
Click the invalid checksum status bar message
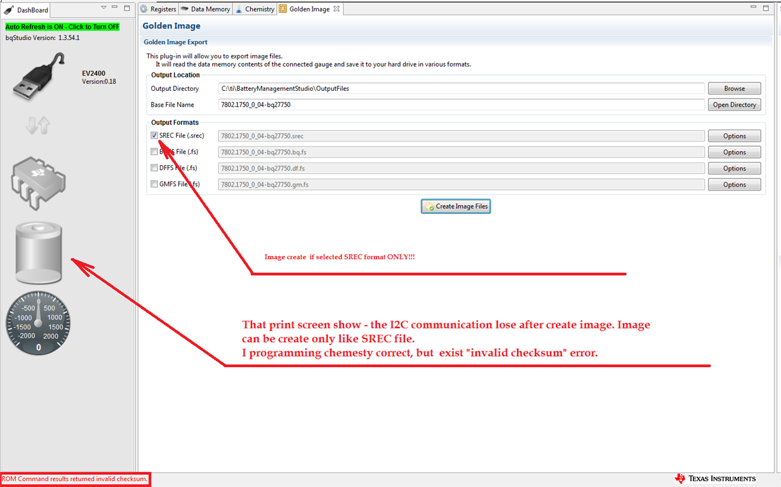(x=75, y=479)
